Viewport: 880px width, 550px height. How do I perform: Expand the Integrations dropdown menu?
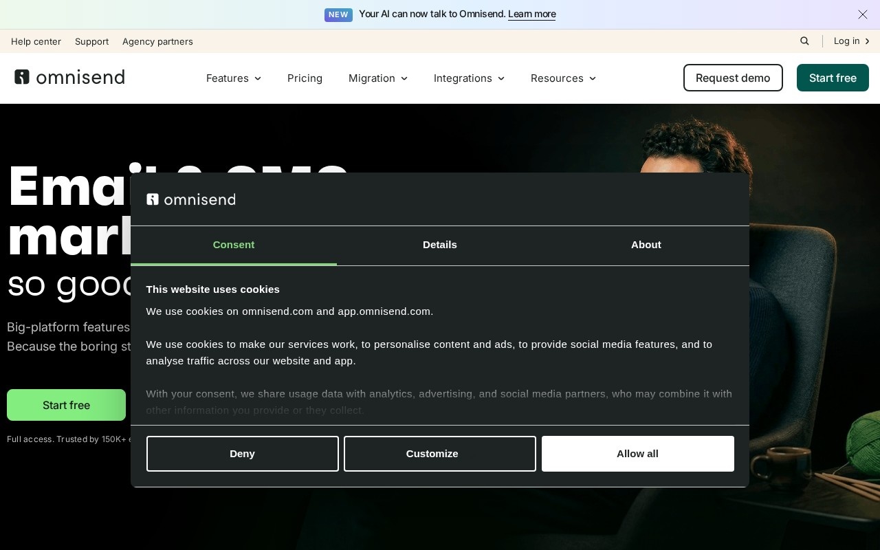(469, 78)
